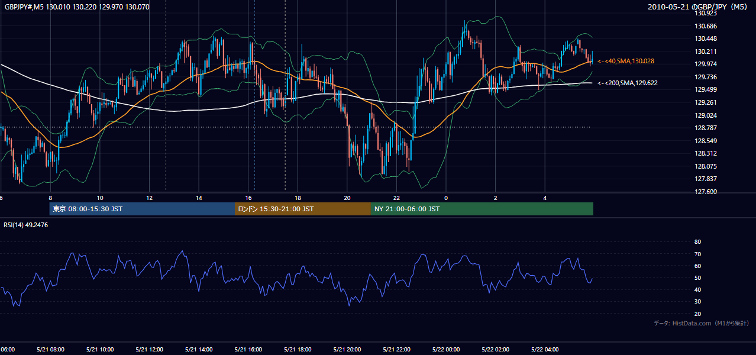This screenshot has width=756, height=355.
Task: Click the 5/22 02:00 bottom time label
Action: tap(495, 350)
